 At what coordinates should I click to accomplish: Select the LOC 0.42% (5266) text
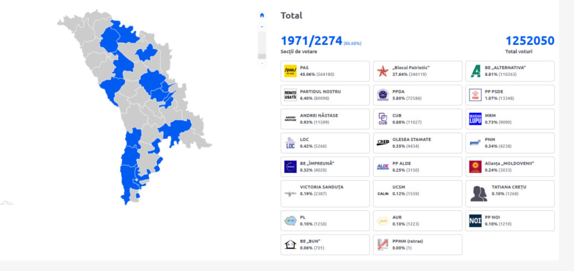point(313,143)
